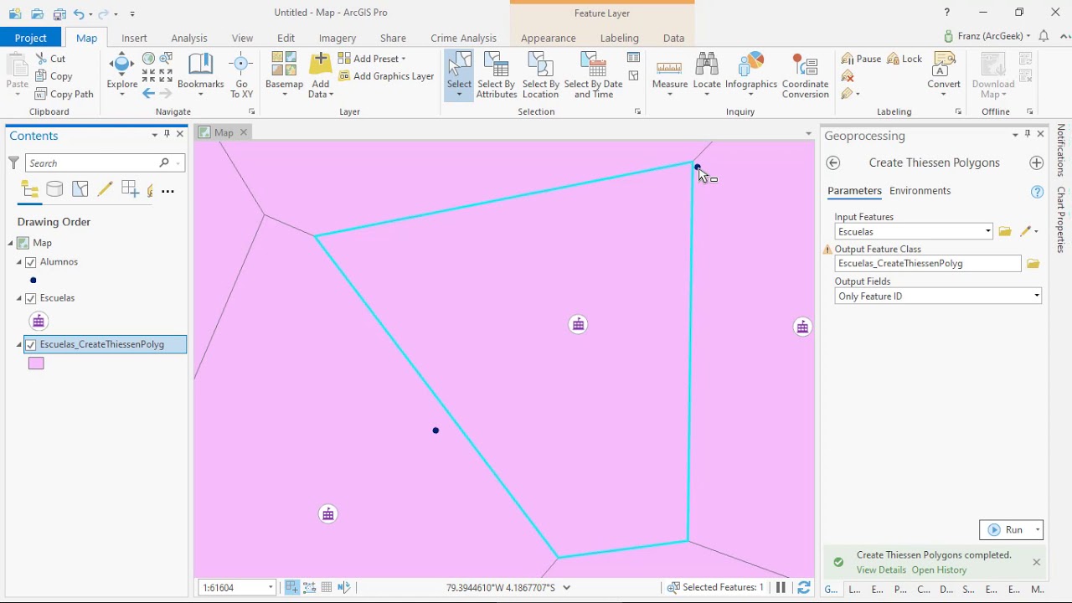This screenshot has height=603, width=1072.
Task: Edit the Output Feature Class field
Action: 928,264
